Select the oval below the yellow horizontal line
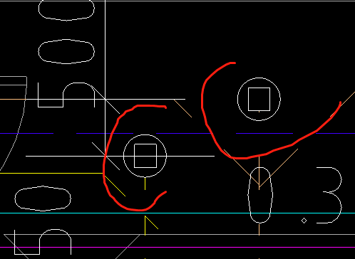This screenshot has height=259, width=355. (x=43, y=199)
